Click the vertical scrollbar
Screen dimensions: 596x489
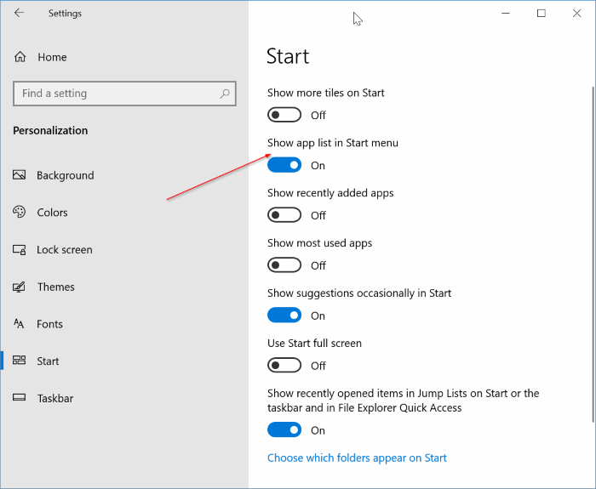pyautogui.click(x=593, y=253)
